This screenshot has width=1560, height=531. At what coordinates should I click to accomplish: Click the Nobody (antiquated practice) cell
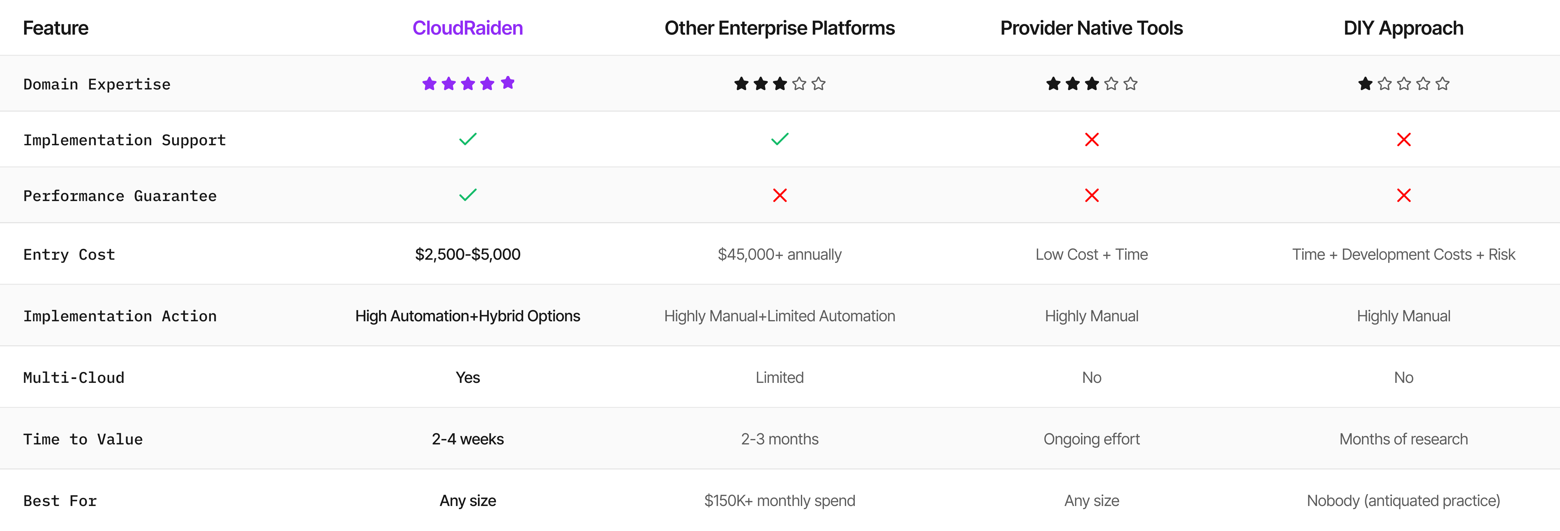tap(1403, 501)
